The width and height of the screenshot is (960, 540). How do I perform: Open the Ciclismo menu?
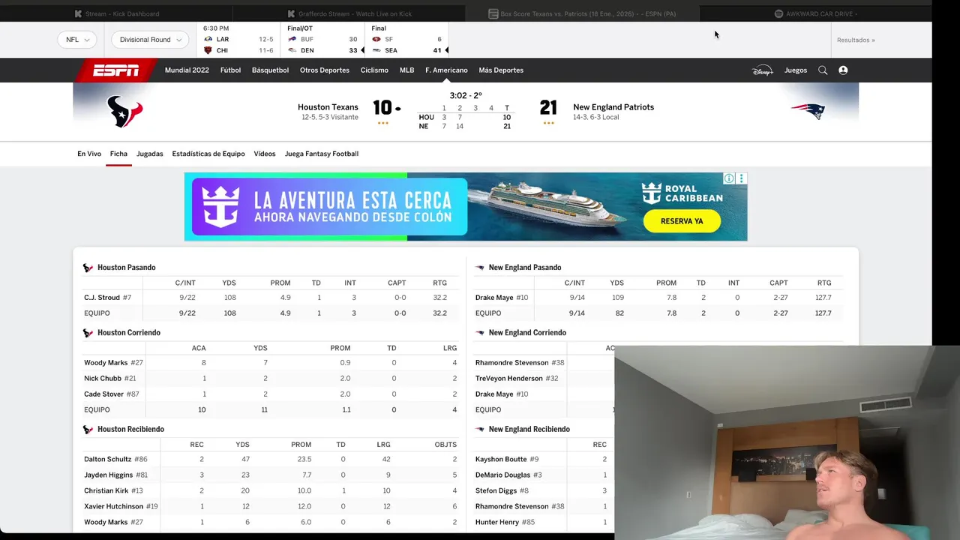tap(374, 70)
